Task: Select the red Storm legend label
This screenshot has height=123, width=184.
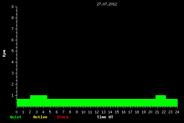Action: [x=63, y=117]
